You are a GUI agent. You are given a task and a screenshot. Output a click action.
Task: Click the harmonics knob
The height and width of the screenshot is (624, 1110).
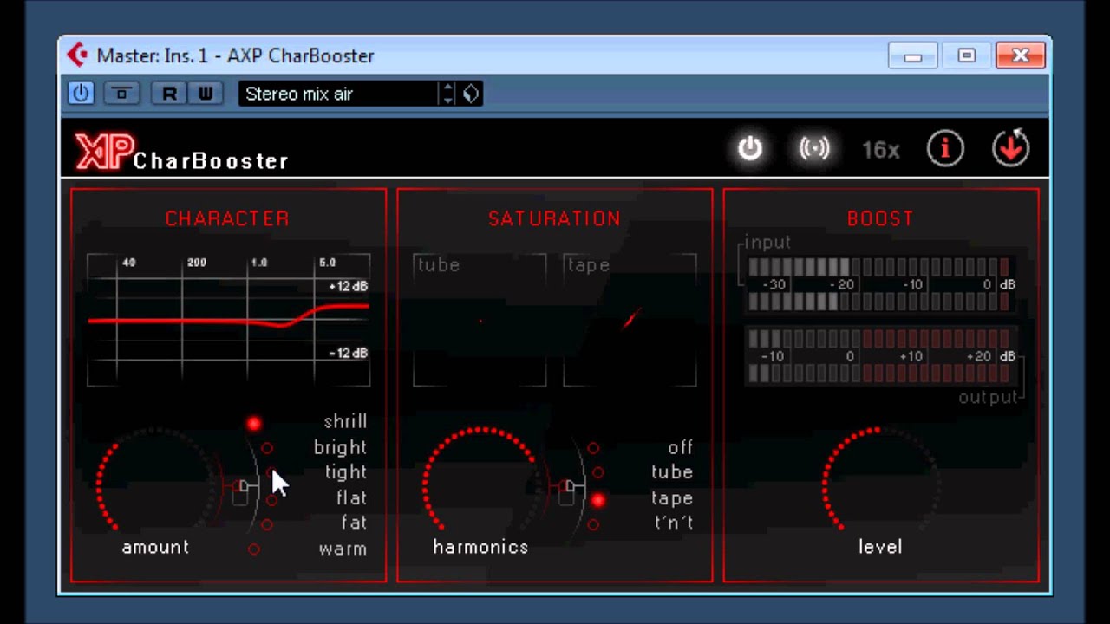click(482, 481)
